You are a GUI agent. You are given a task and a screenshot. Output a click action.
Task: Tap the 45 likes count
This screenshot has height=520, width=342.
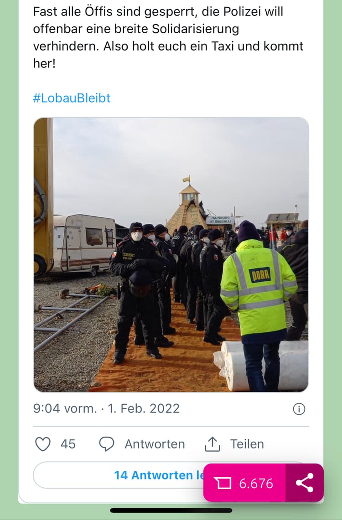tap(68, 444)
